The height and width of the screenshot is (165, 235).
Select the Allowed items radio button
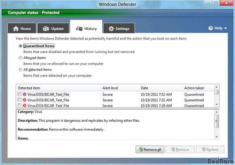(20, 58)
